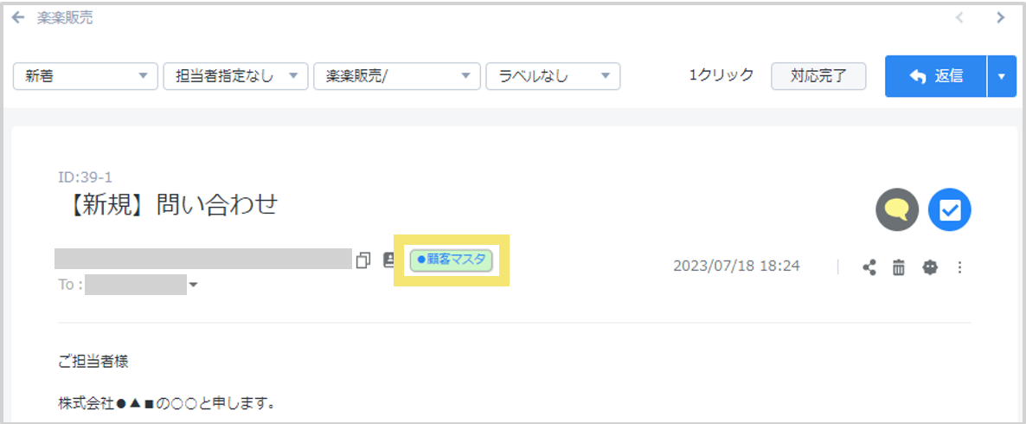Expand the To recipient list arrow
The width and height of the screenshot is (1026, 424).
click(193, 286)
